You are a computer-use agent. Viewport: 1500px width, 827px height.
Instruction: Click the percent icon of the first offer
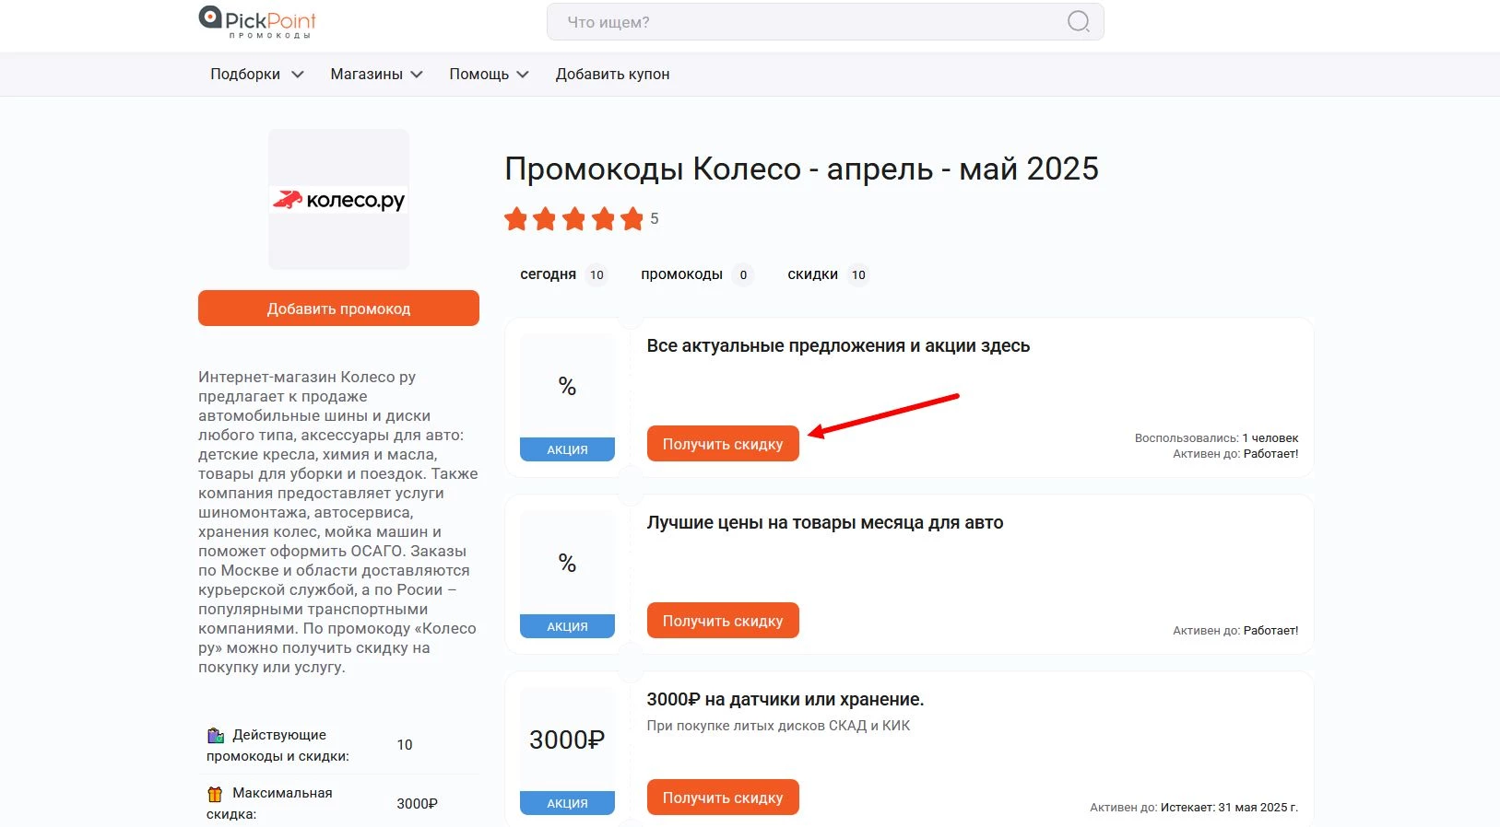(567, 387)
